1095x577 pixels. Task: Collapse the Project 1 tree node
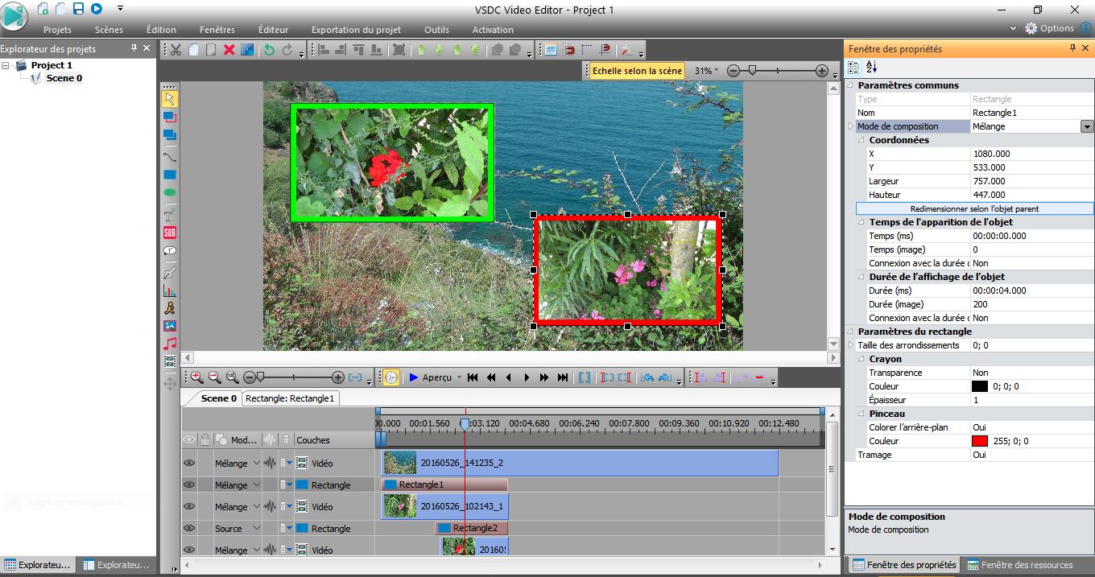tap(6, 65)
